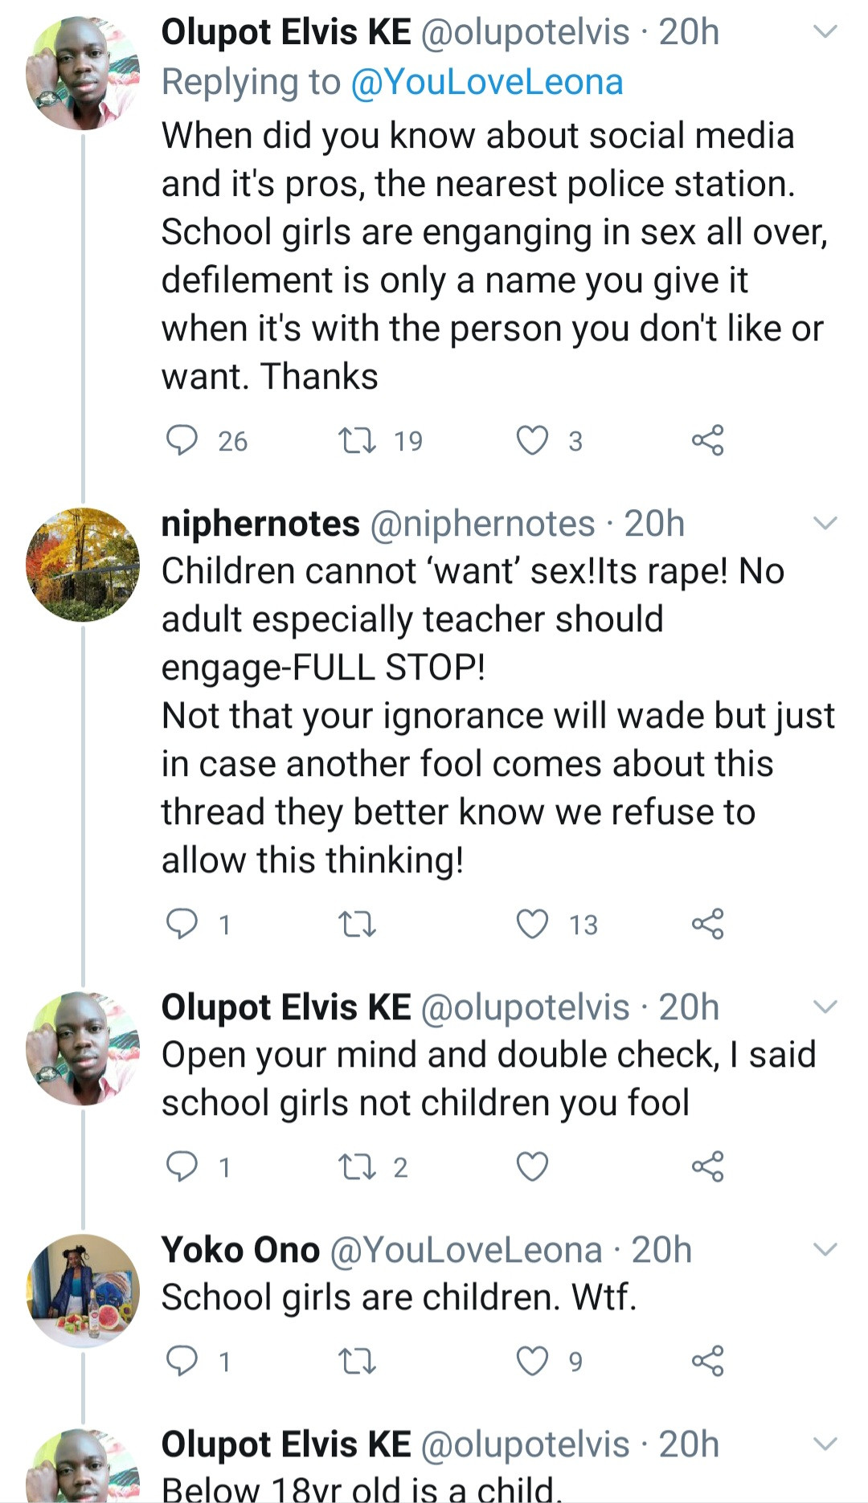The image size is (868, 1503).
Task: Reply to Olupot's 'Open your mind' tweet
Action: point(182,1166)
